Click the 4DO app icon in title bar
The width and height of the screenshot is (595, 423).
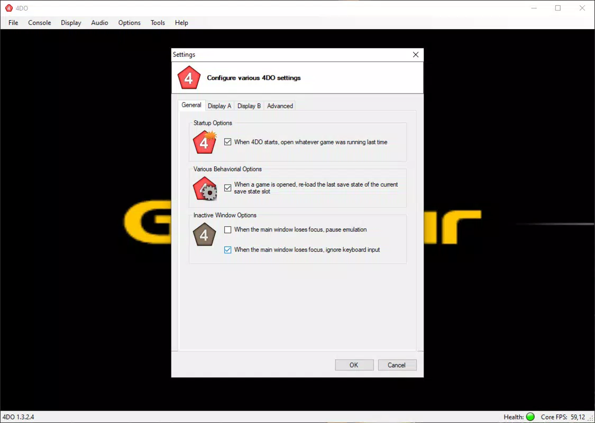9,8
